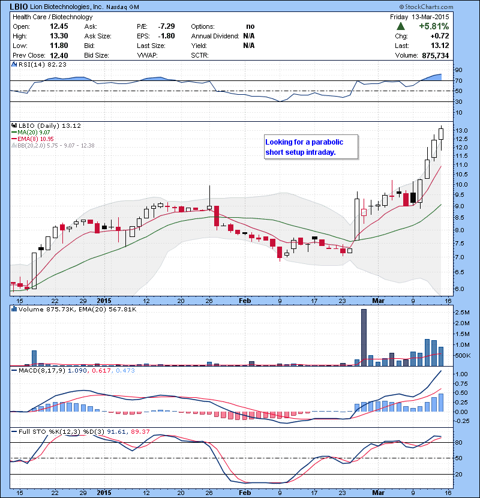Viewport: 480px width, 498px height.
Task: Click the 1.00 MACD axis label
Action: (461, 374)
